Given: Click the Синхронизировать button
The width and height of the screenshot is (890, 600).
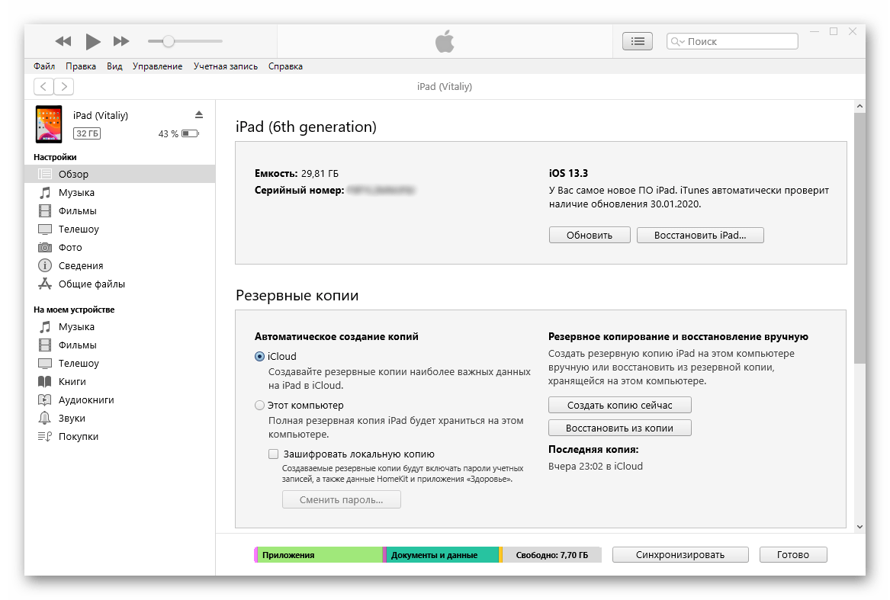Looking at the screenshot, I should [x=680, y=555].
